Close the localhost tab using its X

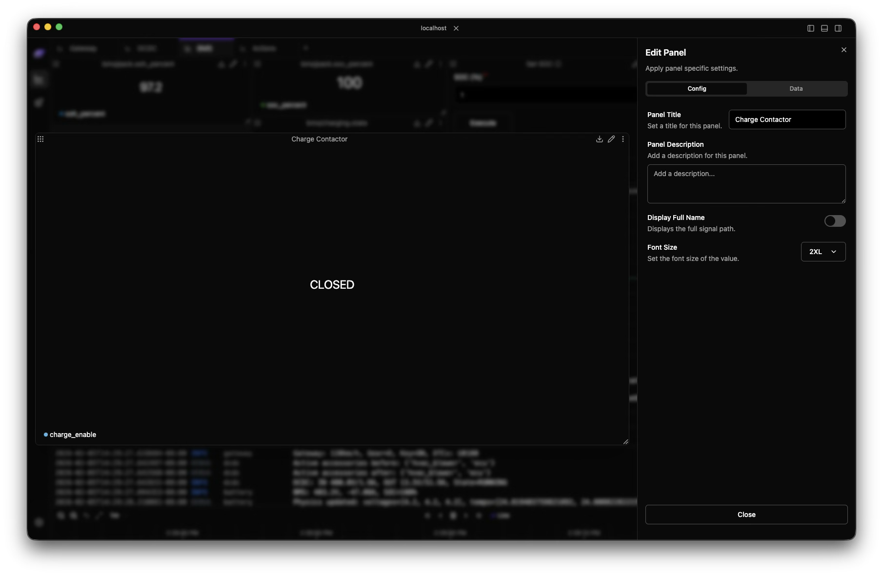coord(456,28)
